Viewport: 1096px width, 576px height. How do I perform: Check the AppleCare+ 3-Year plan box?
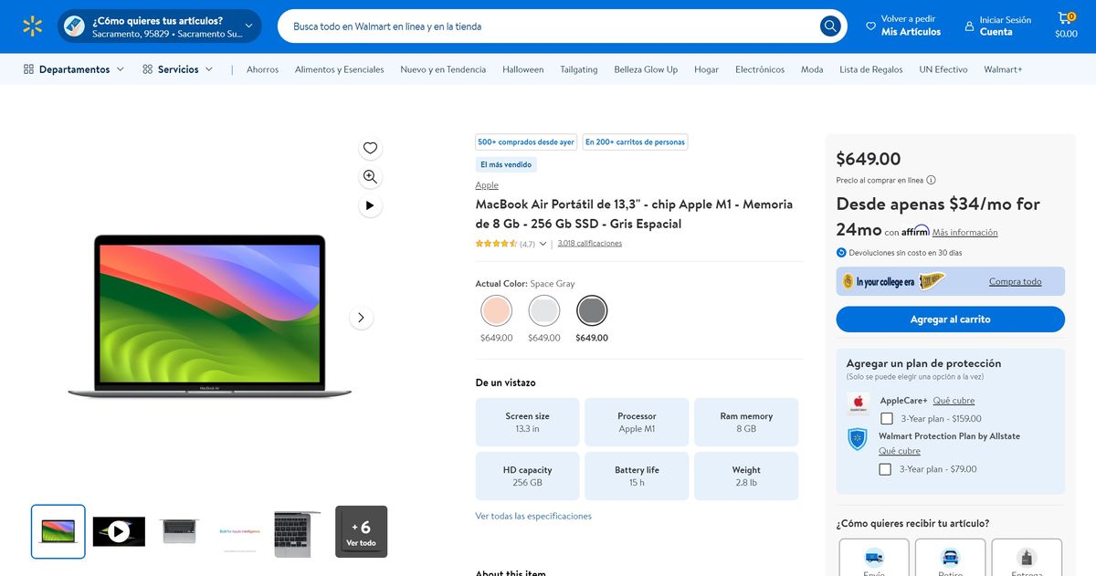pyautogui.click(x=886, y=419)
